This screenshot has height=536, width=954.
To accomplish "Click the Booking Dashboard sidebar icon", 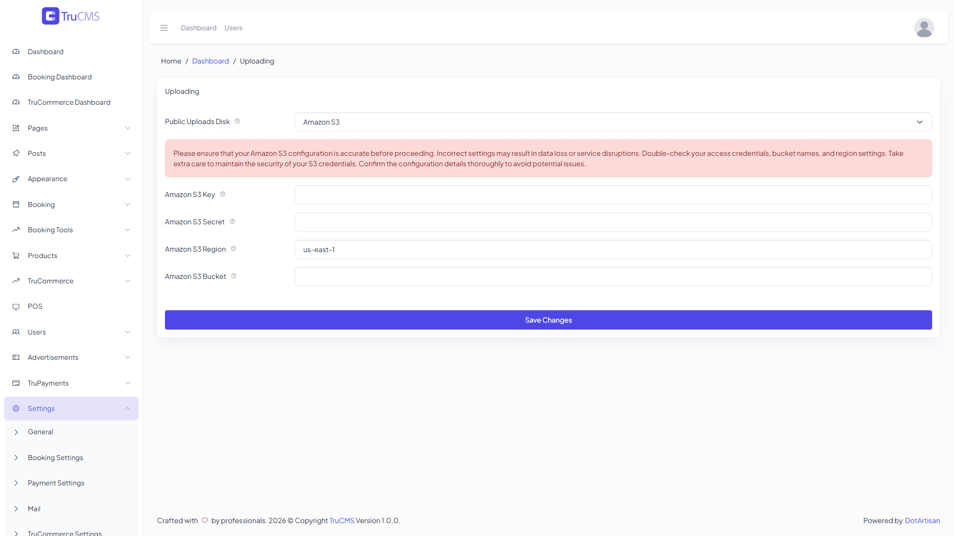I will (x=16, y=77).
